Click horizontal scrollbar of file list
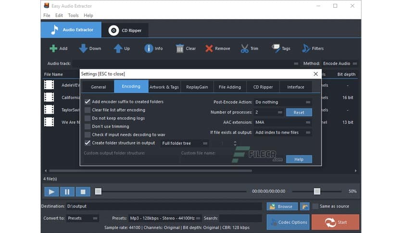402x233 pixels. coord(151,170)
